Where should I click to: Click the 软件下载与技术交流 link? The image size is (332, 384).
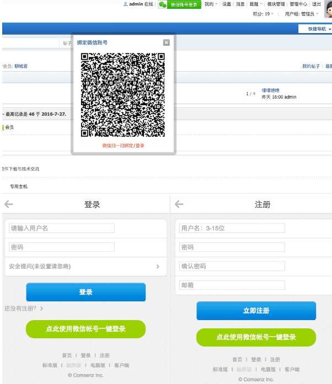click(x=20, y=169)
